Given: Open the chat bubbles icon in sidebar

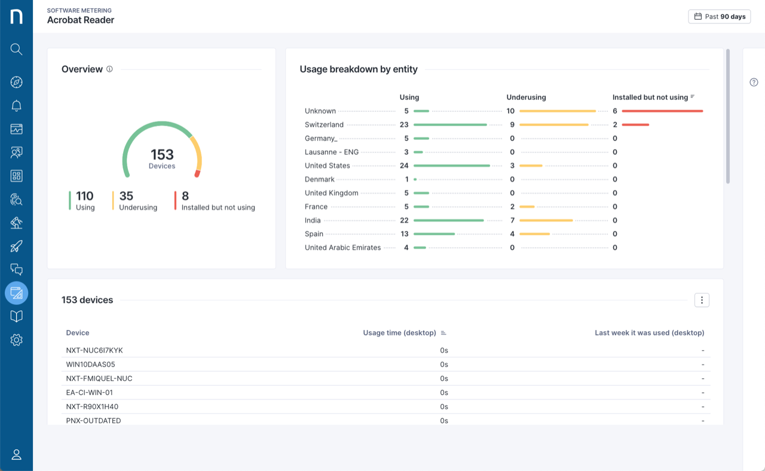Looking at the screenshot, I should coord(16,270).
